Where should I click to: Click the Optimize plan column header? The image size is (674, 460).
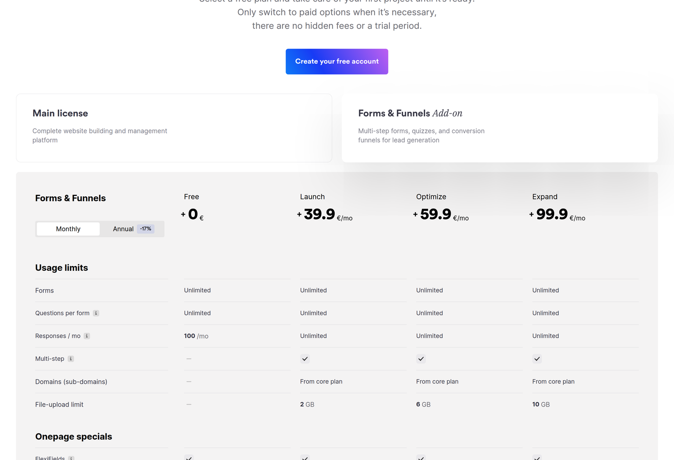point(431,197)
